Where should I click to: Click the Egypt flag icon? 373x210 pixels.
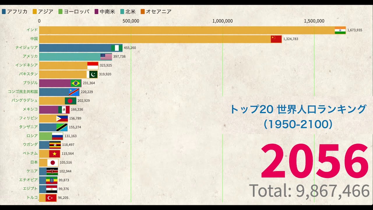[52, 189]
